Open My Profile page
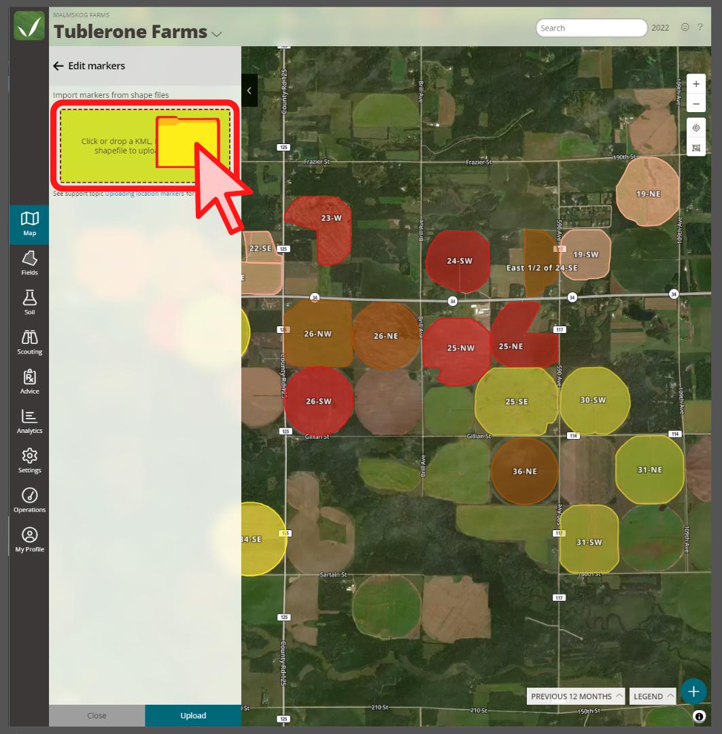This screenshot has width=722, height=734. 29,540
